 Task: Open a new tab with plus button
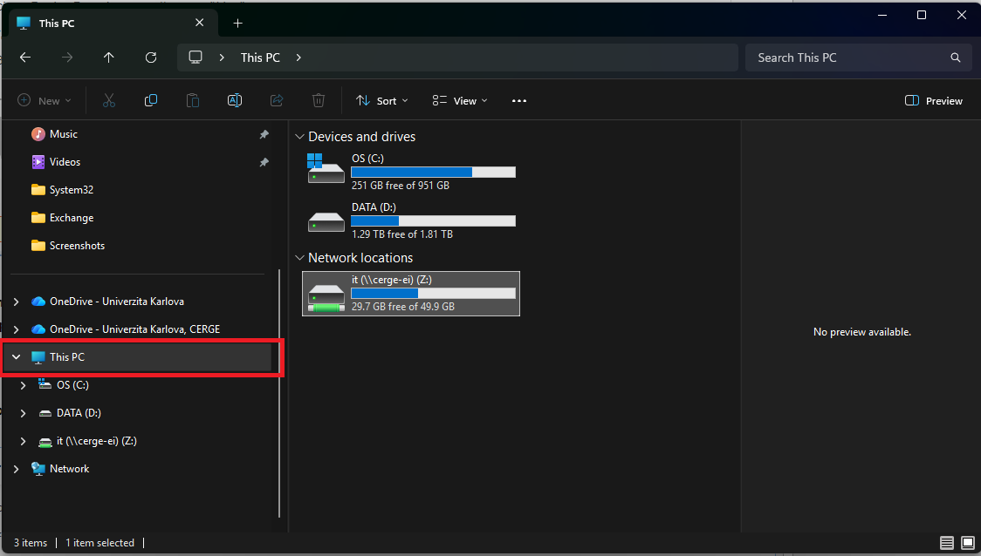point(237,24)
